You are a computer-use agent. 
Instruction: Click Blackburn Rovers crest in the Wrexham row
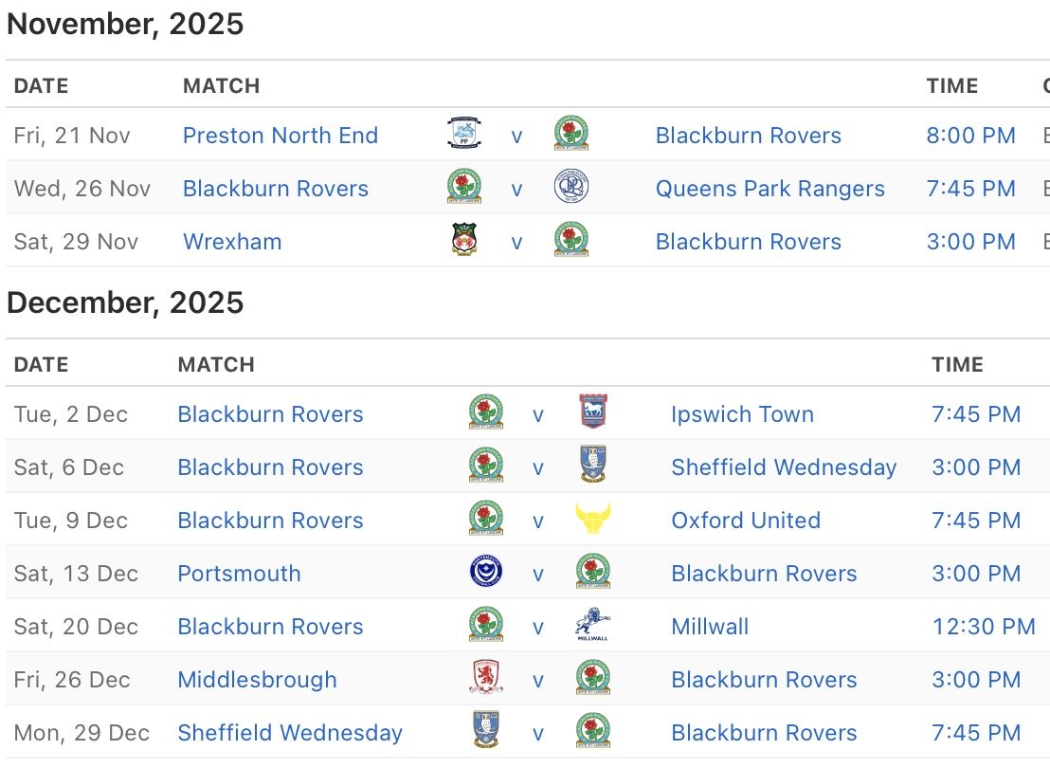coord(570,241)
